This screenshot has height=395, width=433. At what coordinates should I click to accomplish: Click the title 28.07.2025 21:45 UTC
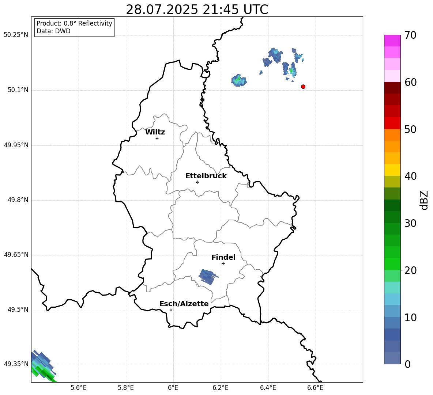(197, 10)
